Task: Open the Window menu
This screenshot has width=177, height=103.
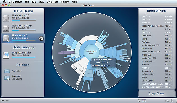Action: point(65,2)
